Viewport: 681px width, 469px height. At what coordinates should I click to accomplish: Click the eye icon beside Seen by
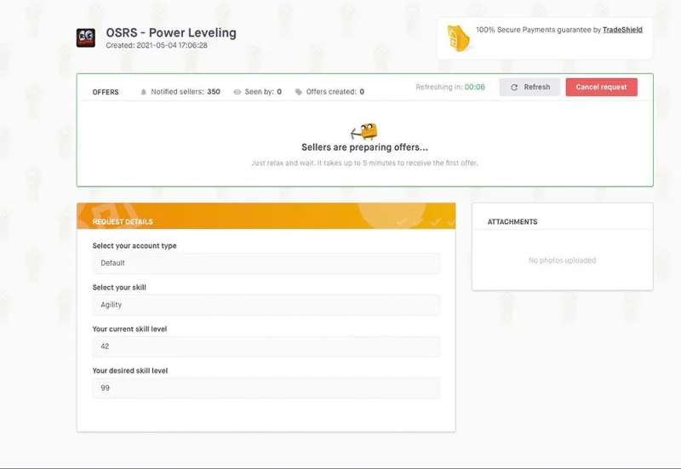tap(237, 92)
